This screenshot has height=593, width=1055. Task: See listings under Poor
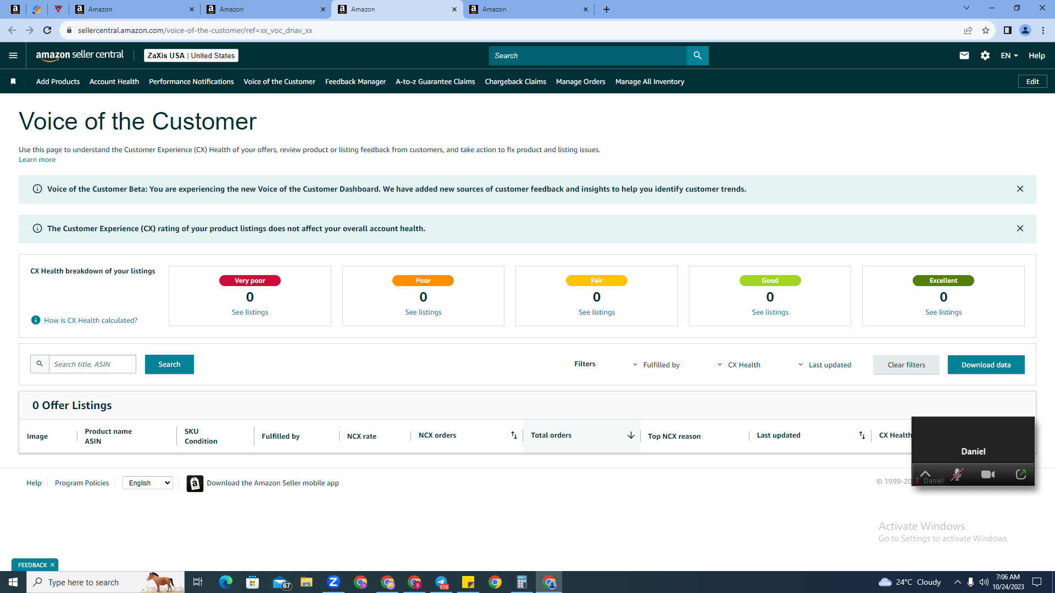pos(423,312)
